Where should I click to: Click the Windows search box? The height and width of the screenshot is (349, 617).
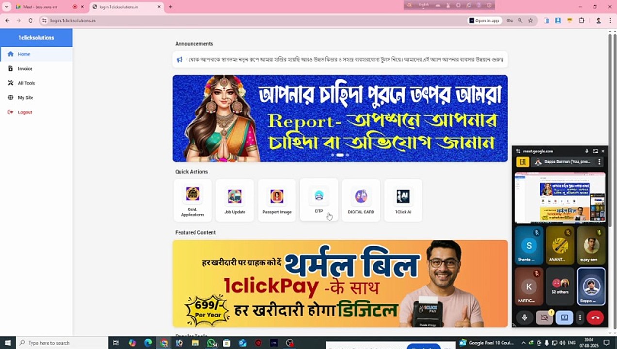[x=62, y=343]
